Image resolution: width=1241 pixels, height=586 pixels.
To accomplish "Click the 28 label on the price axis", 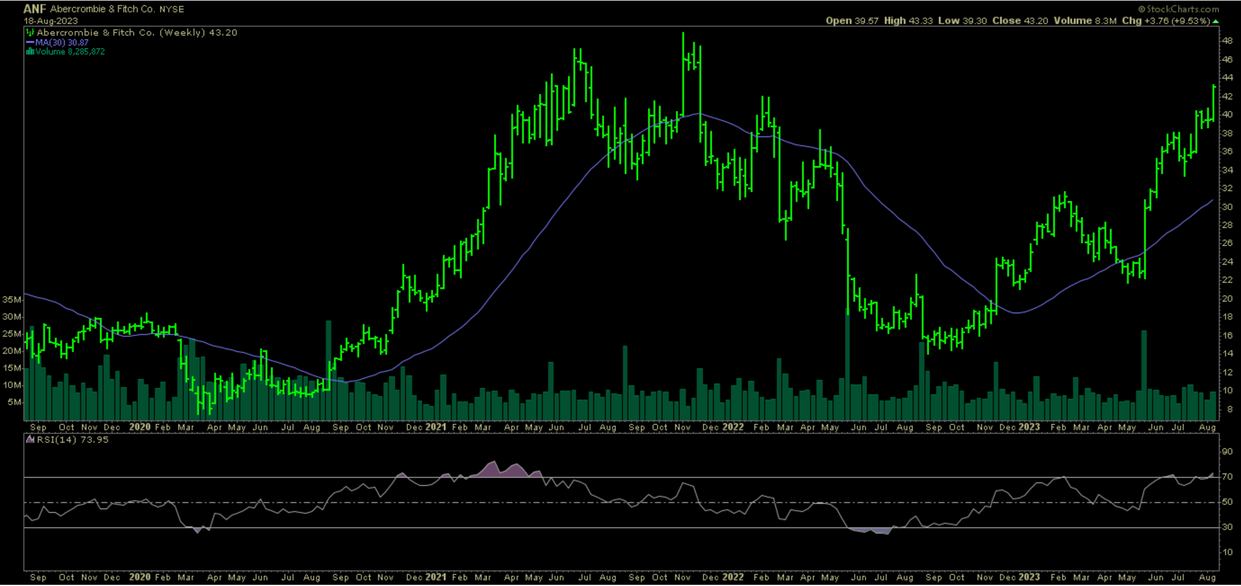I will pos(1227,225).
